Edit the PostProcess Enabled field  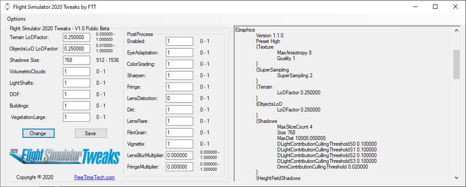180,41
